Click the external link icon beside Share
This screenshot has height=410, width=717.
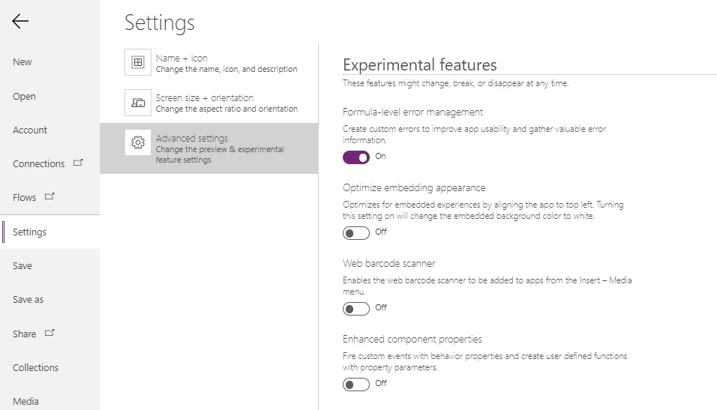(x=49, y=333)
